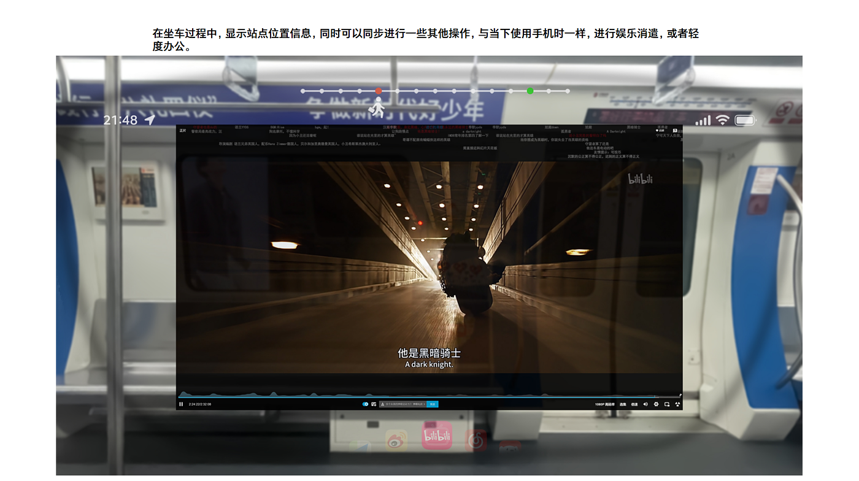Seek using the video progress bar
The height and width of the screenshot is (481, 859).
429,396
